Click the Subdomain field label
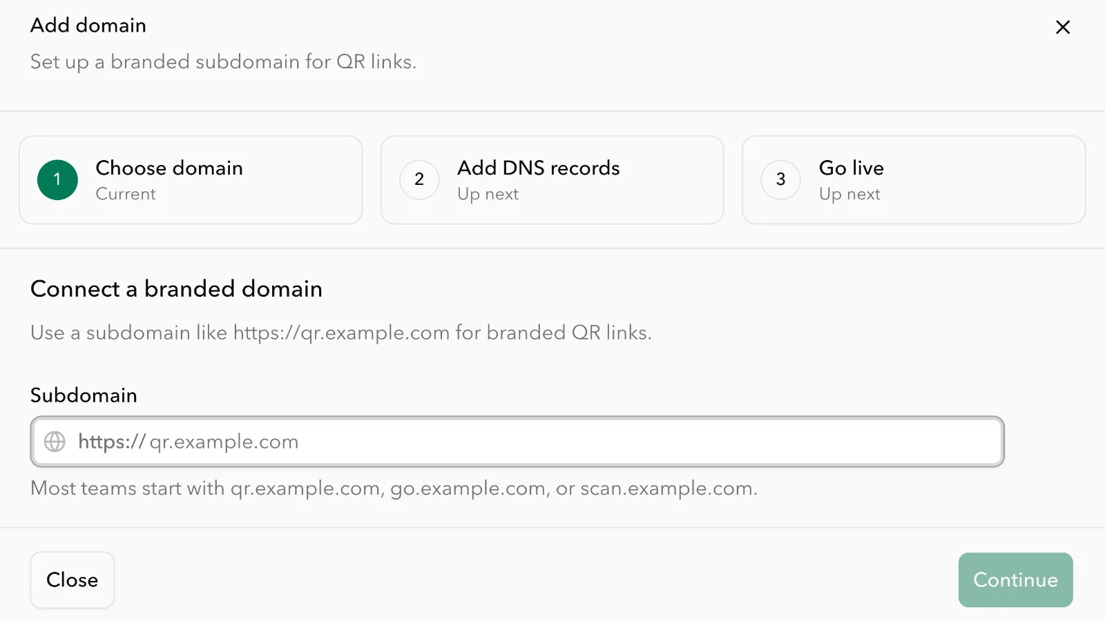Viewport: 1105px width, 621px height. [x=84, y=395]
